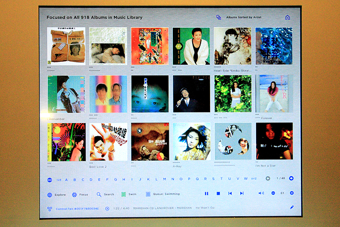The height and width of the screenshot is (227, 340).
Task: Open the Heart Side Emiko Shirat album
Action: (233, 46)
